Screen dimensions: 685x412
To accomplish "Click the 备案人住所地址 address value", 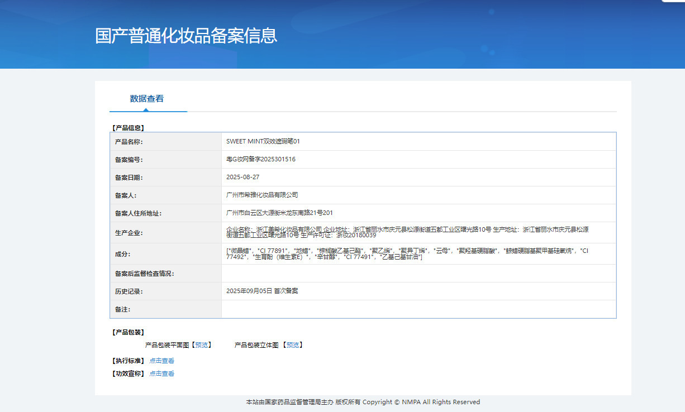I will (279, 213).
